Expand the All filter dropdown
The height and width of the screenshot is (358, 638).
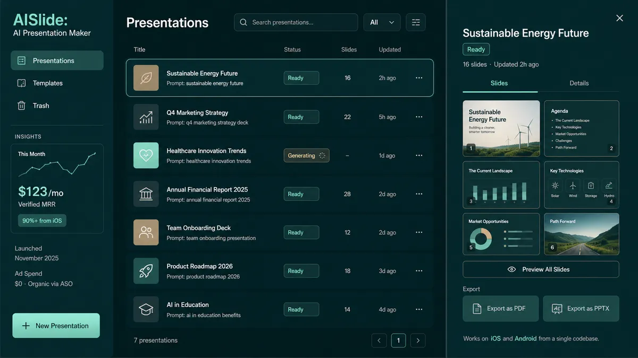coord(382,22)
